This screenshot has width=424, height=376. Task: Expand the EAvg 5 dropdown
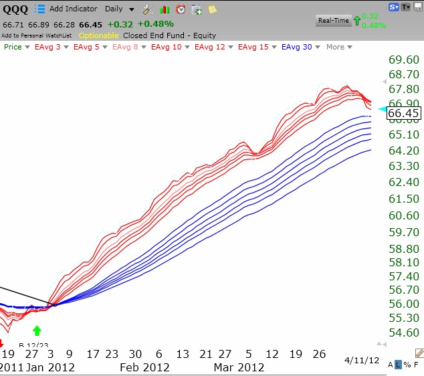pyautogui.click(x=105, y=47)
